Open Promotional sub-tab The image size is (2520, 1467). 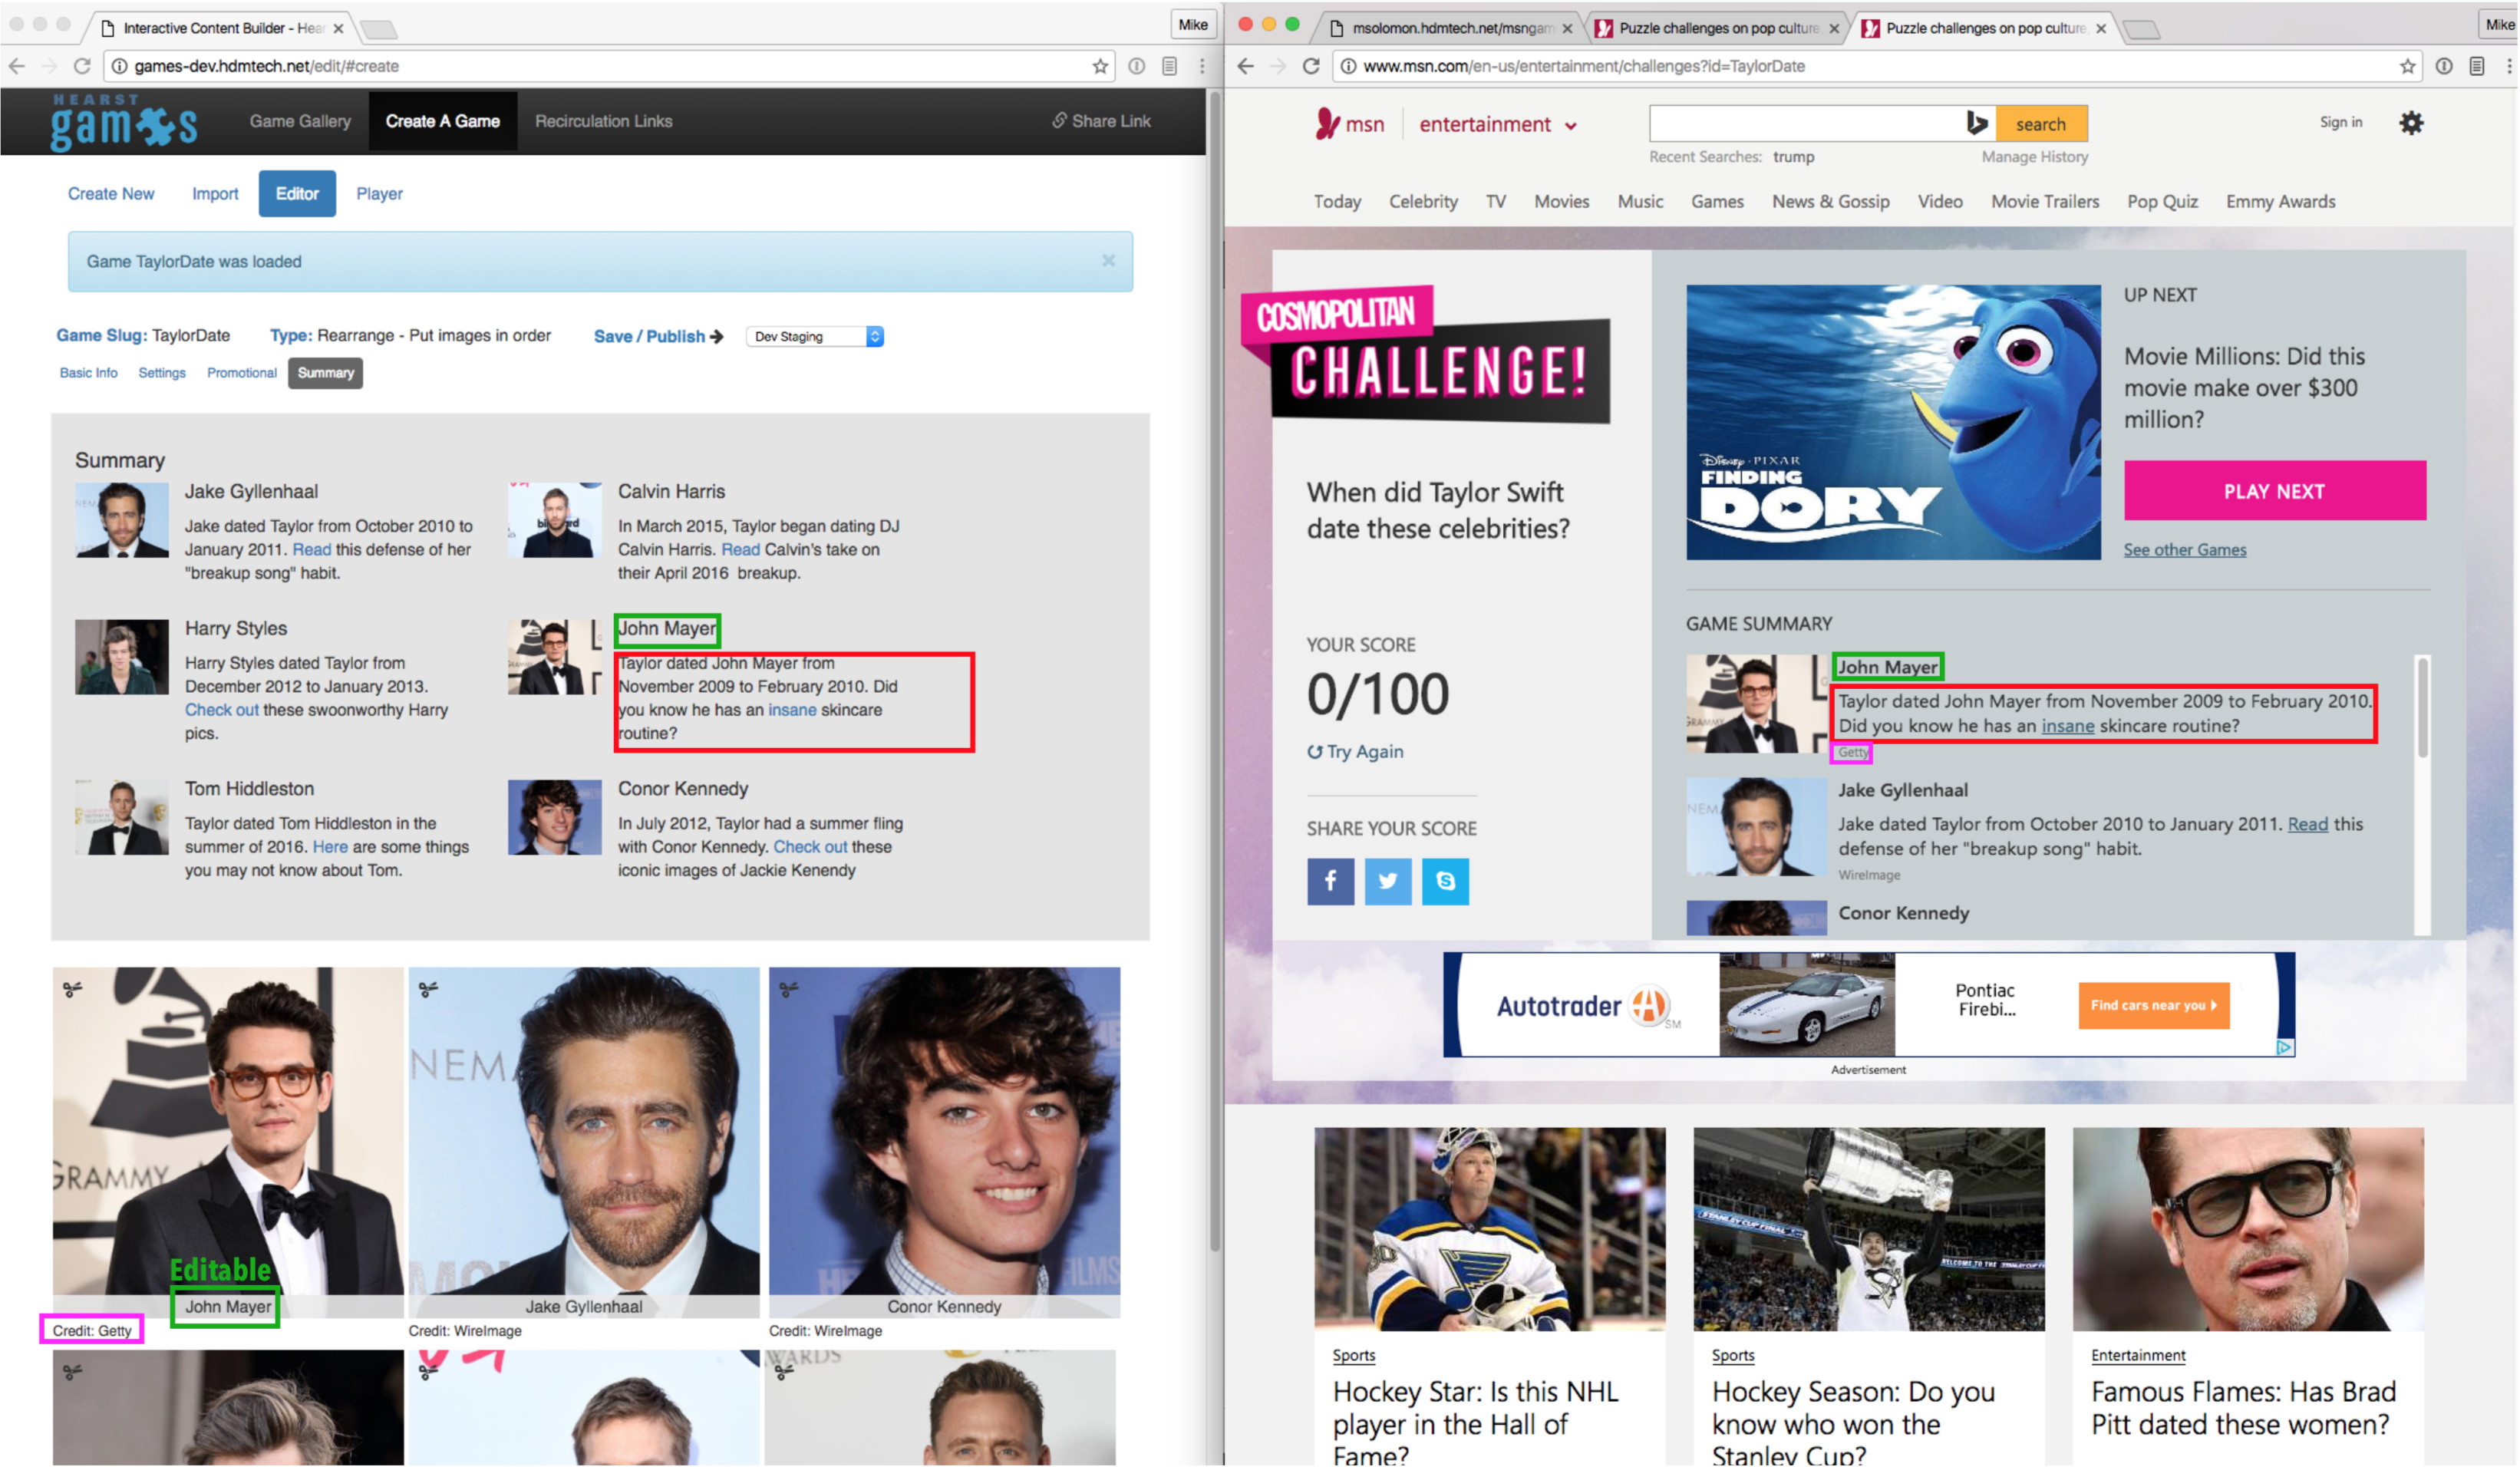[242, 373]
